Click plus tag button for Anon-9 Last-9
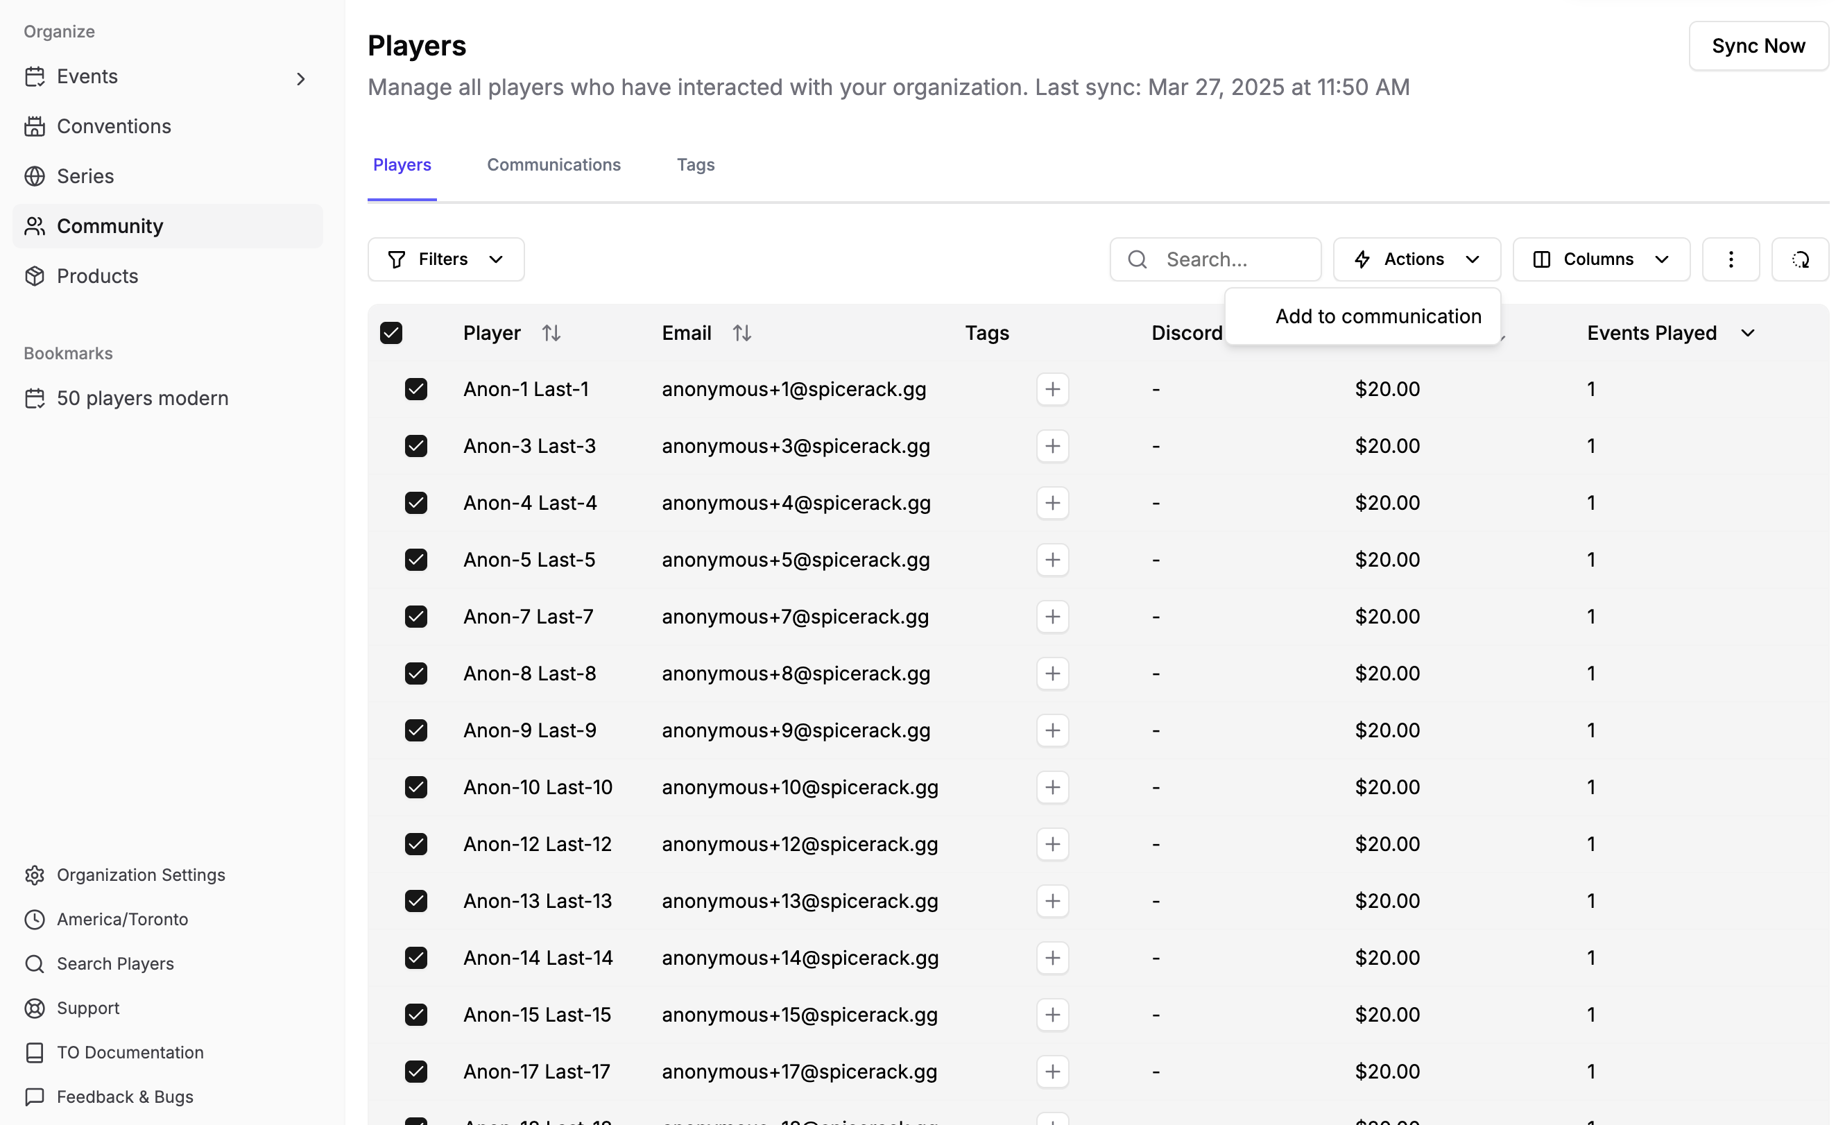This screenshot has height=1125, width=1845. click(x=1052, y=730)
